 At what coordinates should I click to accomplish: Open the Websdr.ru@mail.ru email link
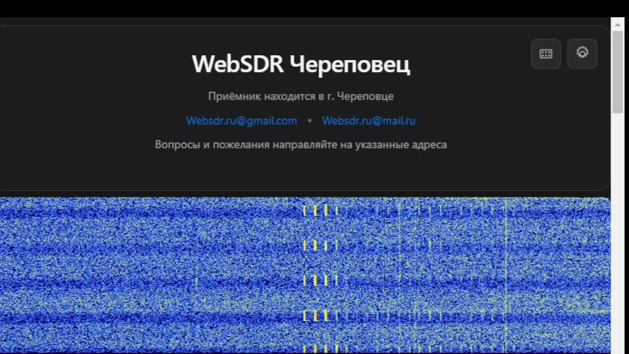pyautogui.click(x=369, y=120)
